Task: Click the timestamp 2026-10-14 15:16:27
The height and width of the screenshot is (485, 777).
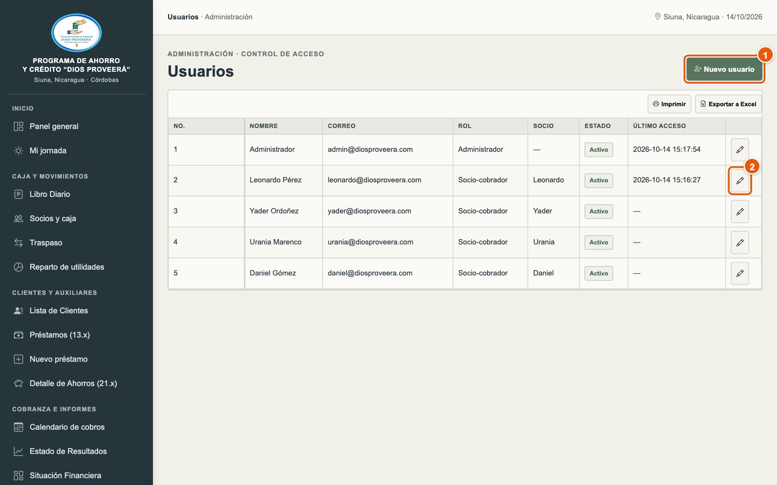Action: 667,180
